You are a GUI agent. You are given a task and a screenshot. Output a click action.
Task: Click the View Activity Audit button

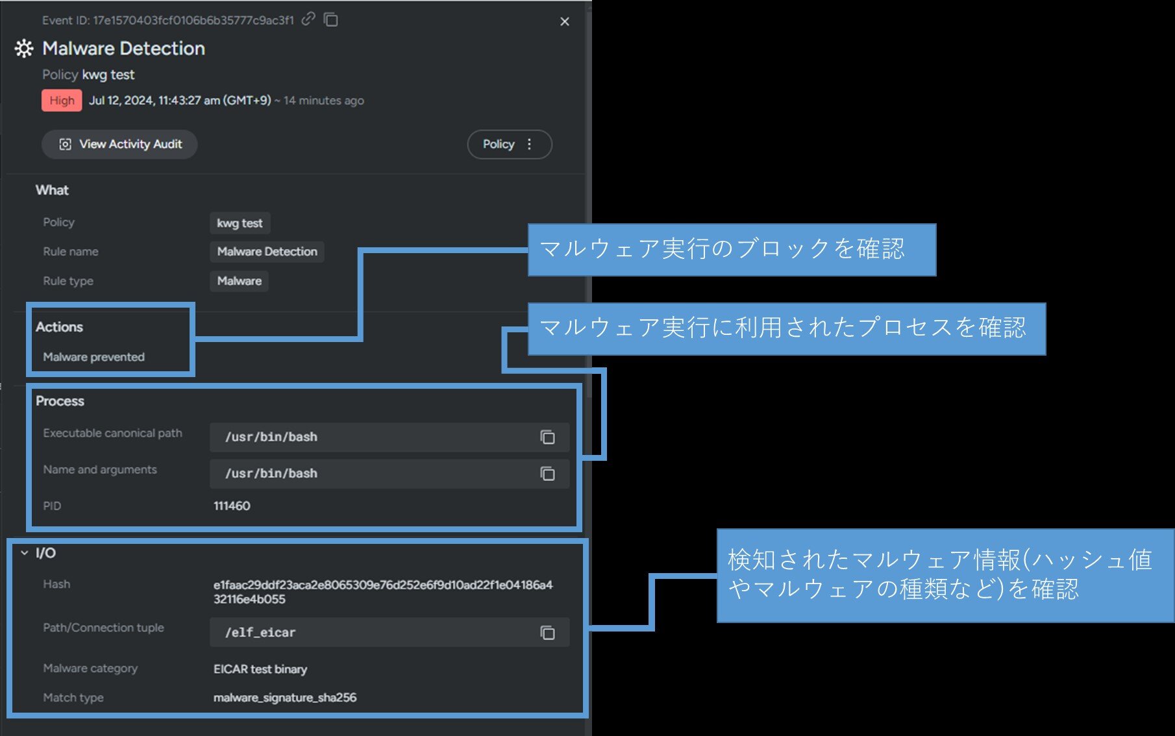click(x=119, y=144)
